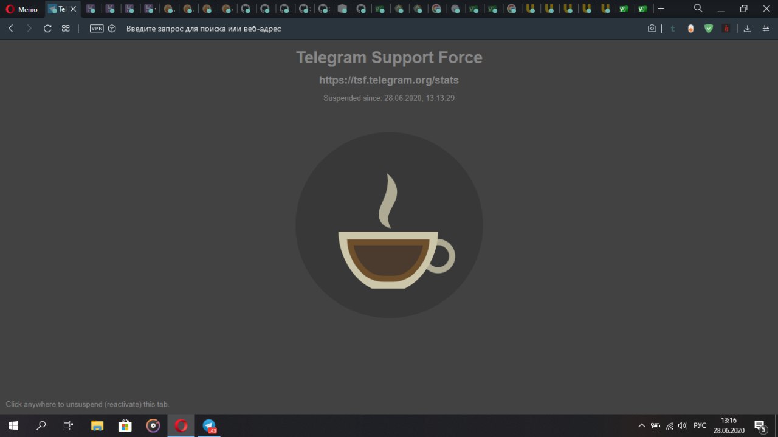Open Task View on taskbar
Screen dimensions: 778x437
point(69,425)
